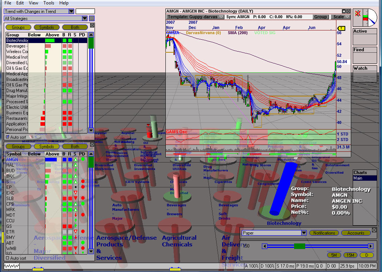Select the Biotechnology group row
The image size is (382, 272).
click(46, 40)
